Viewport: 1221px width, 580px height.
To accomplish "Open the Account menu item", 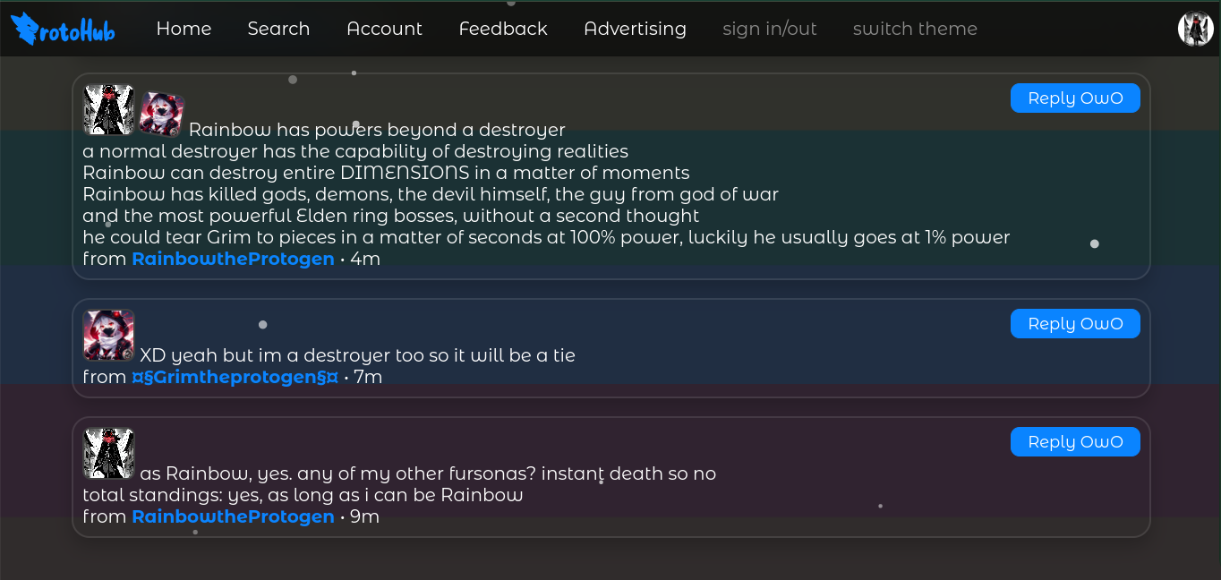I will click(384, 29).
